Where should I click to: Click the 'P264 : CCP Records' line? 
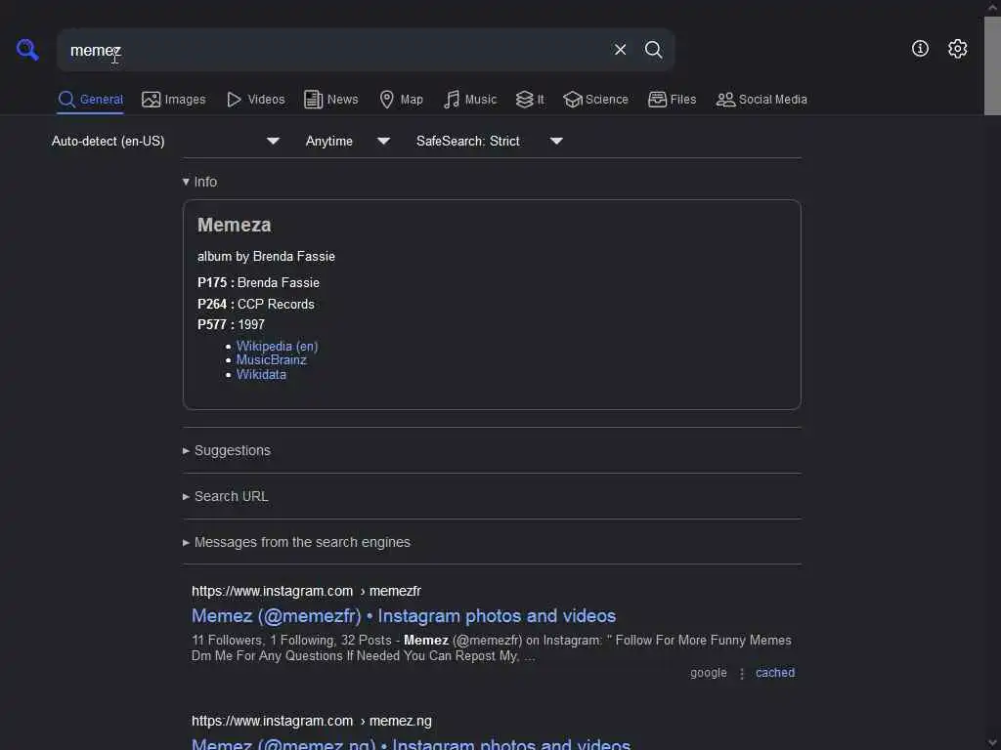tap(256, 305)
